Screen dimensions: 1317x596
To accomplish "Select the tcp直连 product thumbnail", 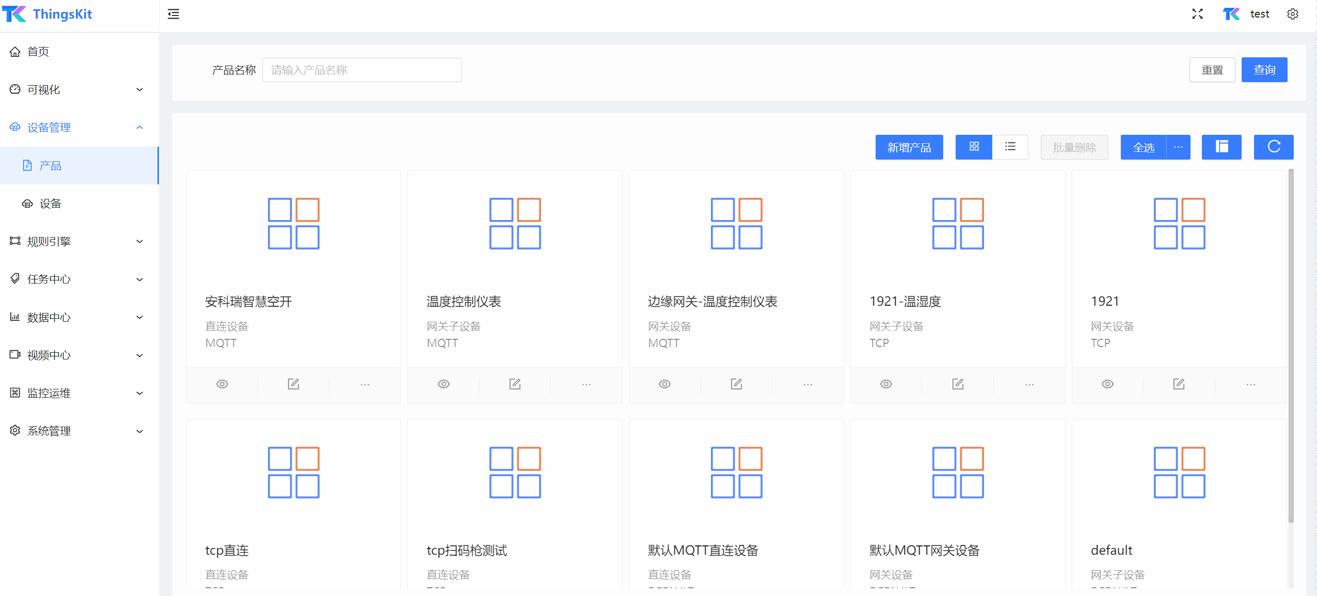I will [x=293, y=473].
